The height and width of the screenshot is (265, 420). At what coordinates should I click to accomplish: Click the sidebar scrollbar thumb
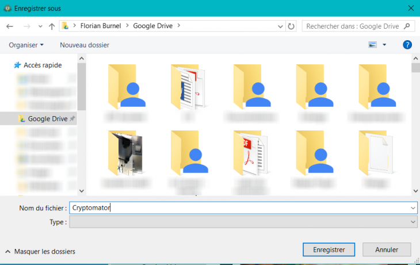click(82, 87)
